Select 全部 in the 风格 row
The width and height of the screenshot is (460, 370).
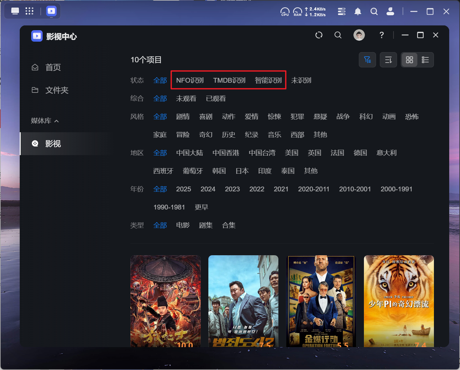(160, 117)
